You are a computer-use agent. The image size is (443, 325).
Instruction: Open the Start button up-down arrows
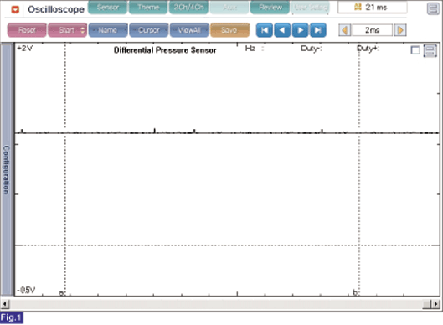tap(83, 30)
